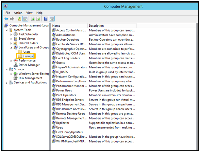Select Device Manager in the tree

click(29, 65)
